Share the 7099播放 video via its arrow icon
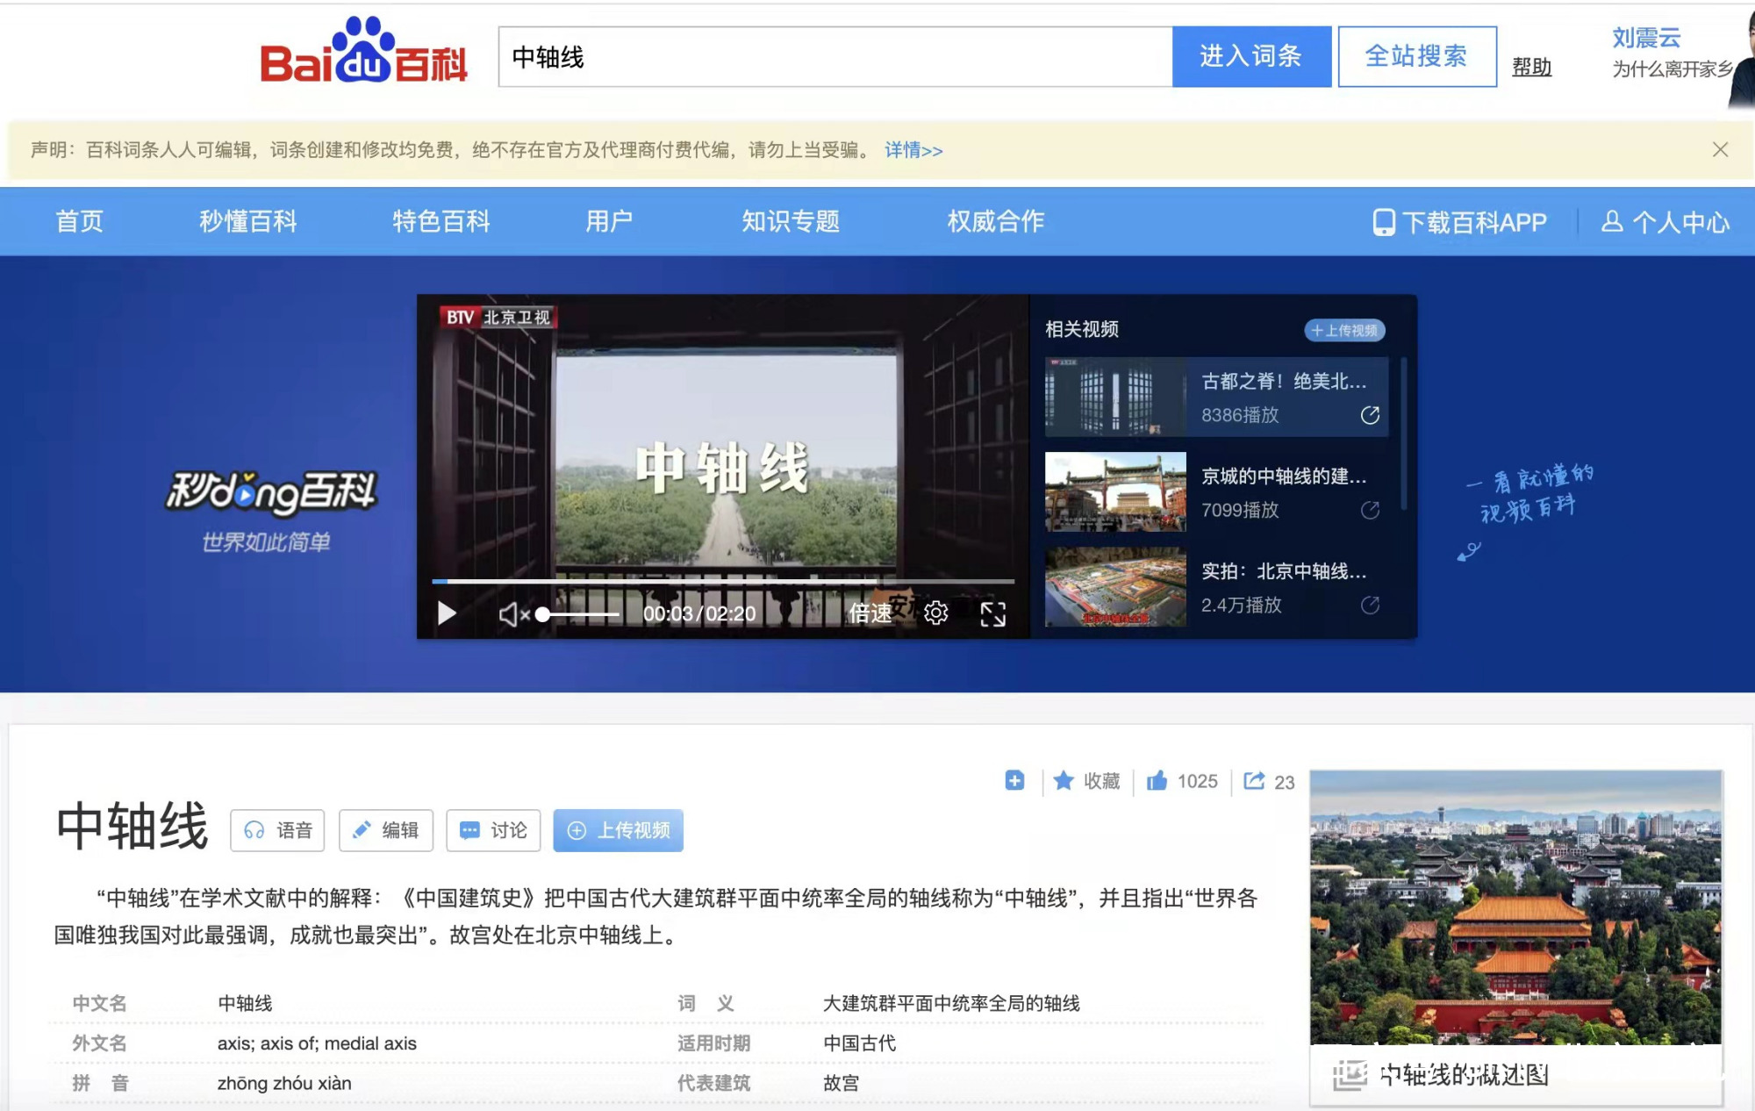1755x1111 pixels. (x=1370, y=510)
